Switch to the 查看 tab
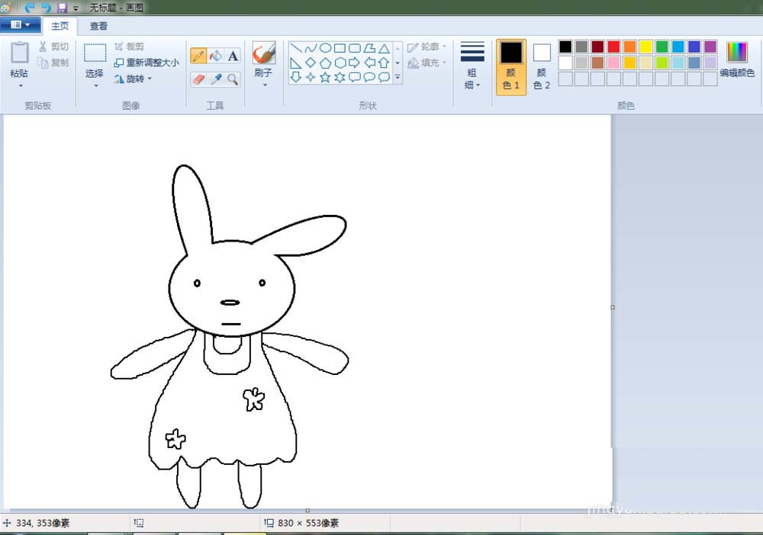This screenshot has height=535, width=763. (98, 26)
